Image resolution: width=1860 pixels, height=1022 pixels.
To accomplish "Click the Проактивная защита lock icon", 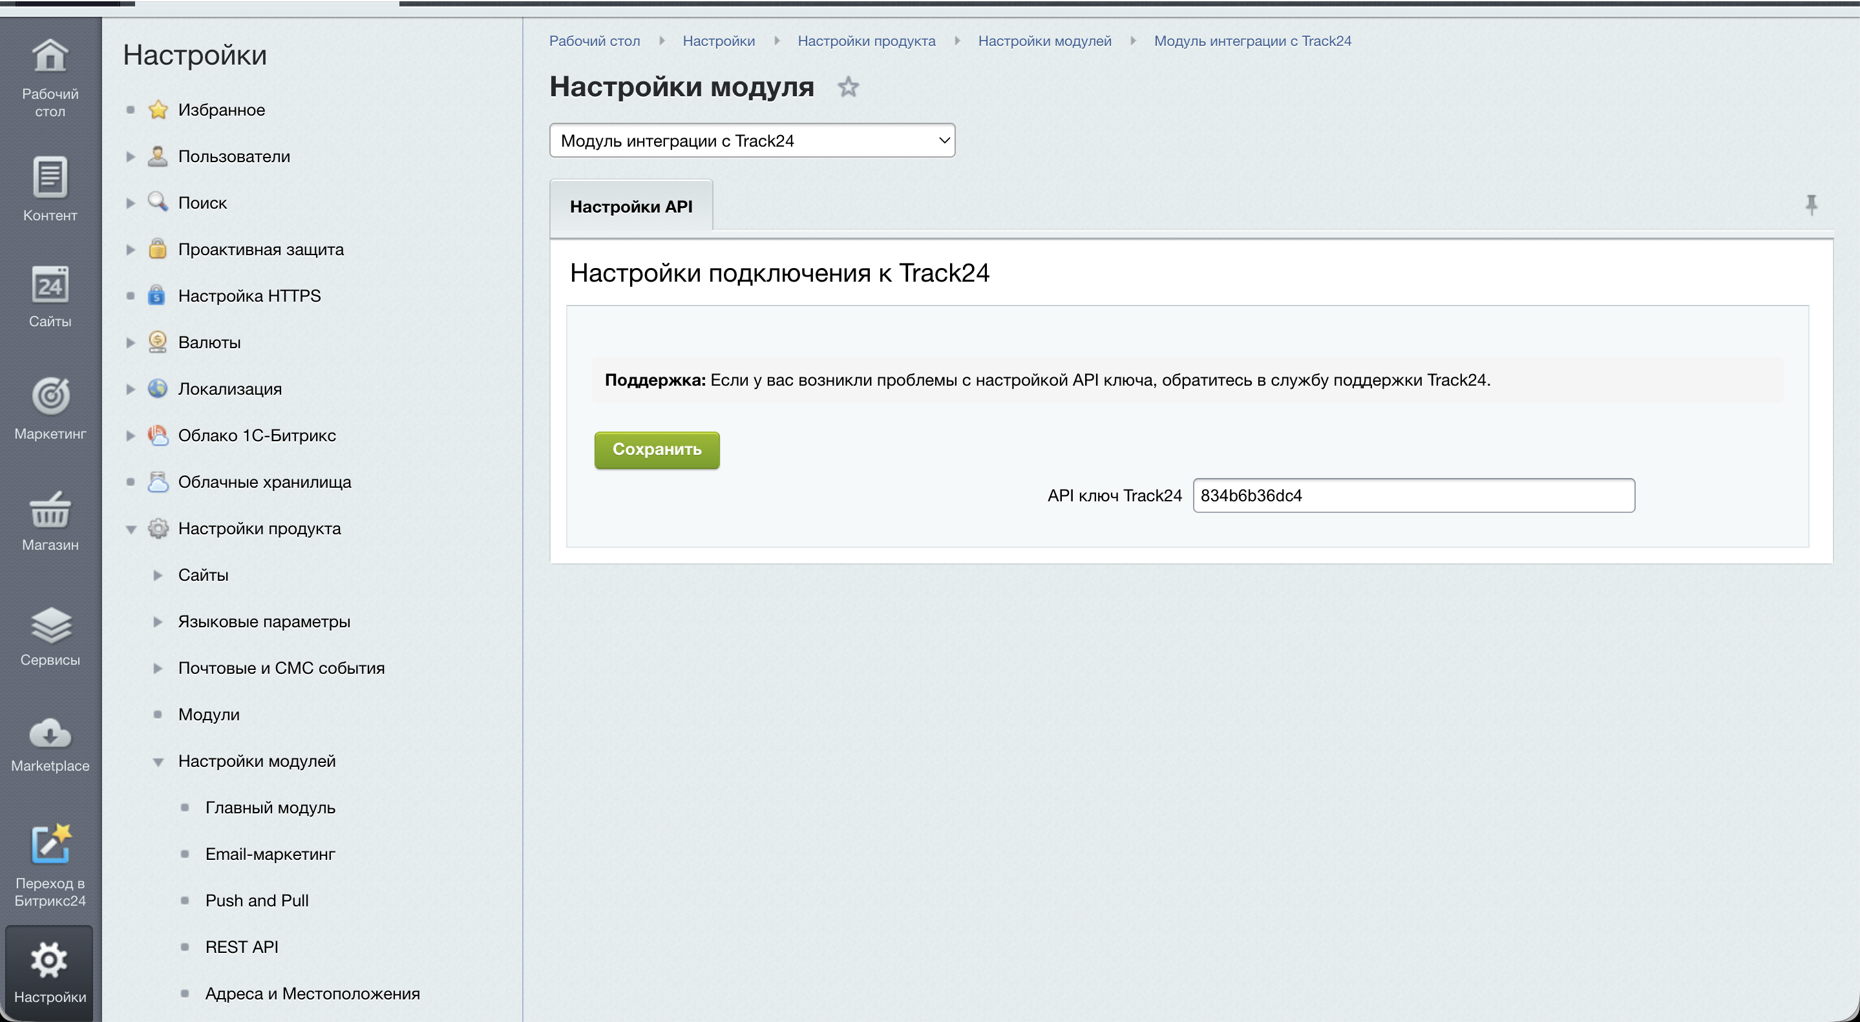I will click(x=158, y=249).
